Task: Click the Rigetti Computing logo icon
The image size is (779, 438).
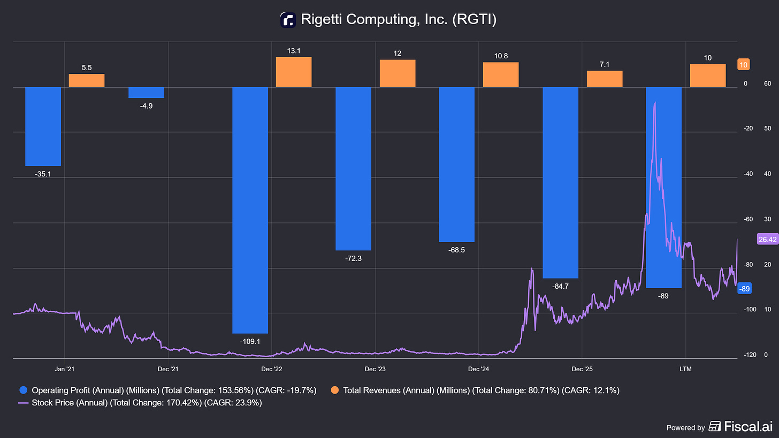Action: [288, 20]
